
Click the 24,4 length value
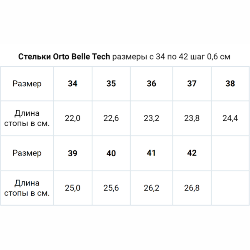pos(230,118)
